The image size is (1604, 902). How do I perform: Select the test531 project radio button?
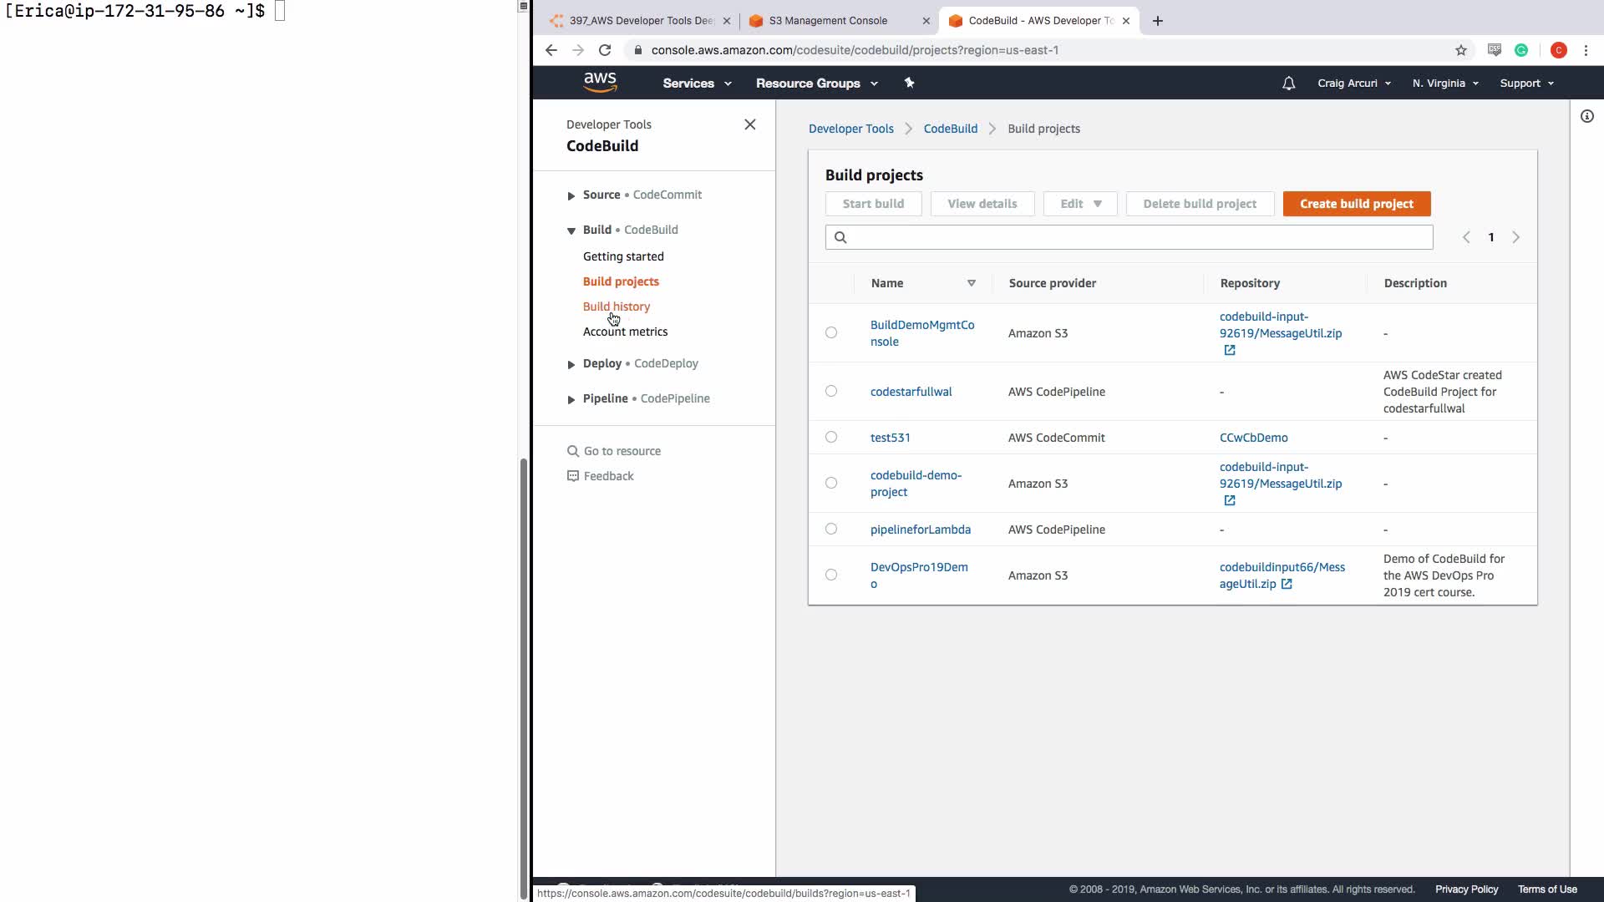(830, 437)
